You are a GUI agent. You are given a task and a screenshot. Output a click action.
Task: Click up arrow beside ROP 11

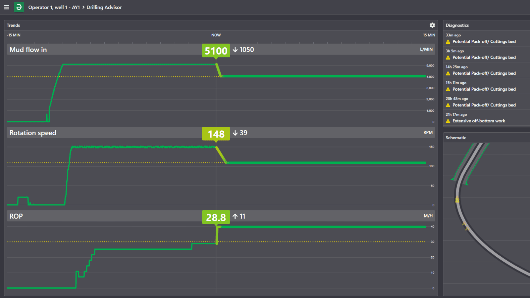pos(235,216)
